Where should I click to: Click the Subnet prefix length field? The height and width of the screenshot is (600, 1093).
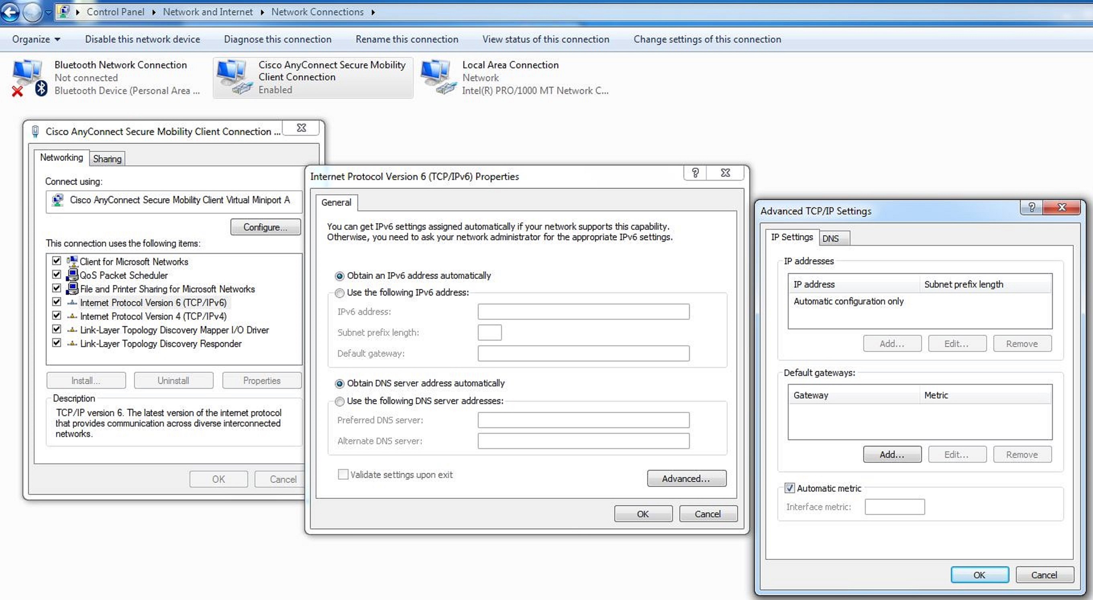[489, 332]
